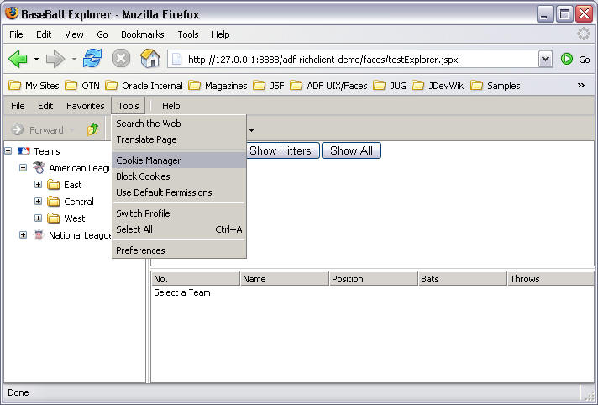Click the East division folder icon

point(54,185)
